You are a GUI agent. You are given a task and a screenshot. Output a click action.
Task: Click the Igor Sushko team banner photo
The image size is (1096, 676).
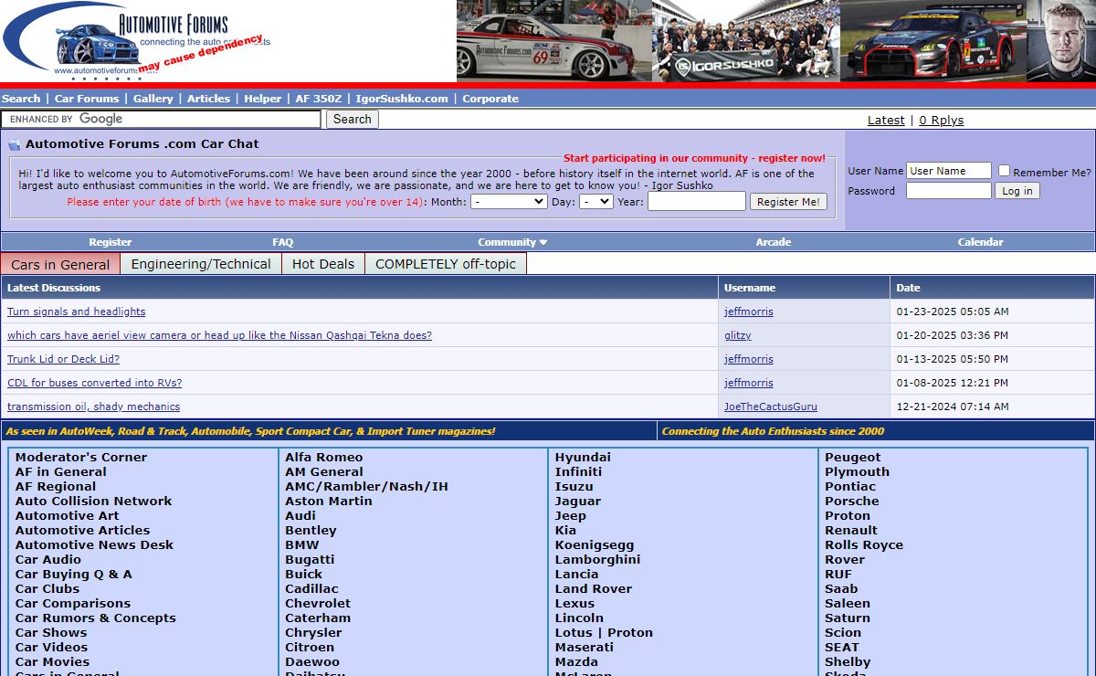(x=746, y=41)
